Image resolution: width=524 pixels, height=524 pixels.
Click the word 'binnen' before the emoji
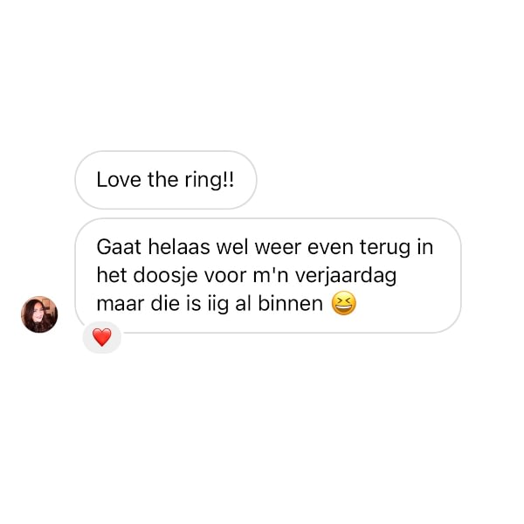coord(291,304)
